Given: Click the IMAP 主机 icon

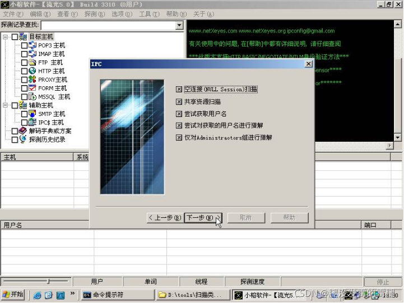Looking at the screenshot, I should pos(32,54).
